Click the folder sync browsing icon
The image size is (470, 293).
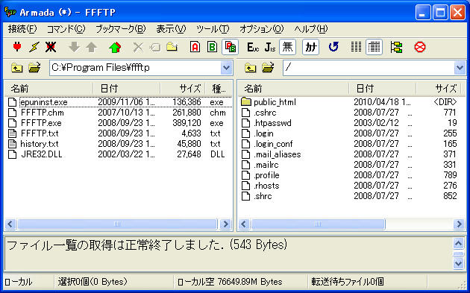396,47
